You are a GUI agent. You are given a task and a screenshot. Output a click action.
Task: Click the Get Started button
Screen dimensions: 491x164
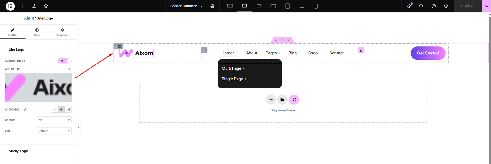(428, 53)
